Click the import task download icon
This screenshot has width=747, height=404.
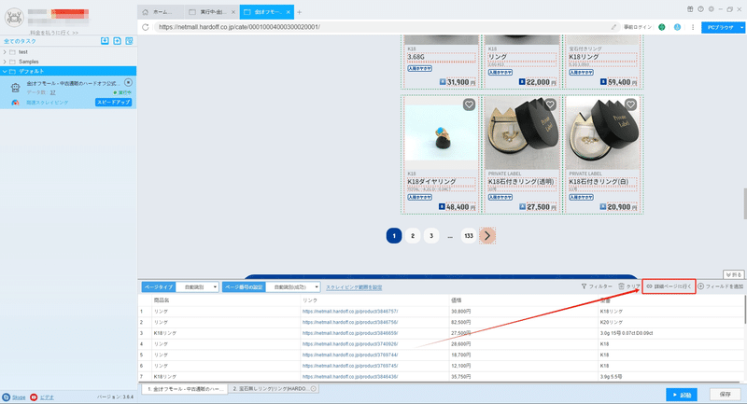click(105, 41)
